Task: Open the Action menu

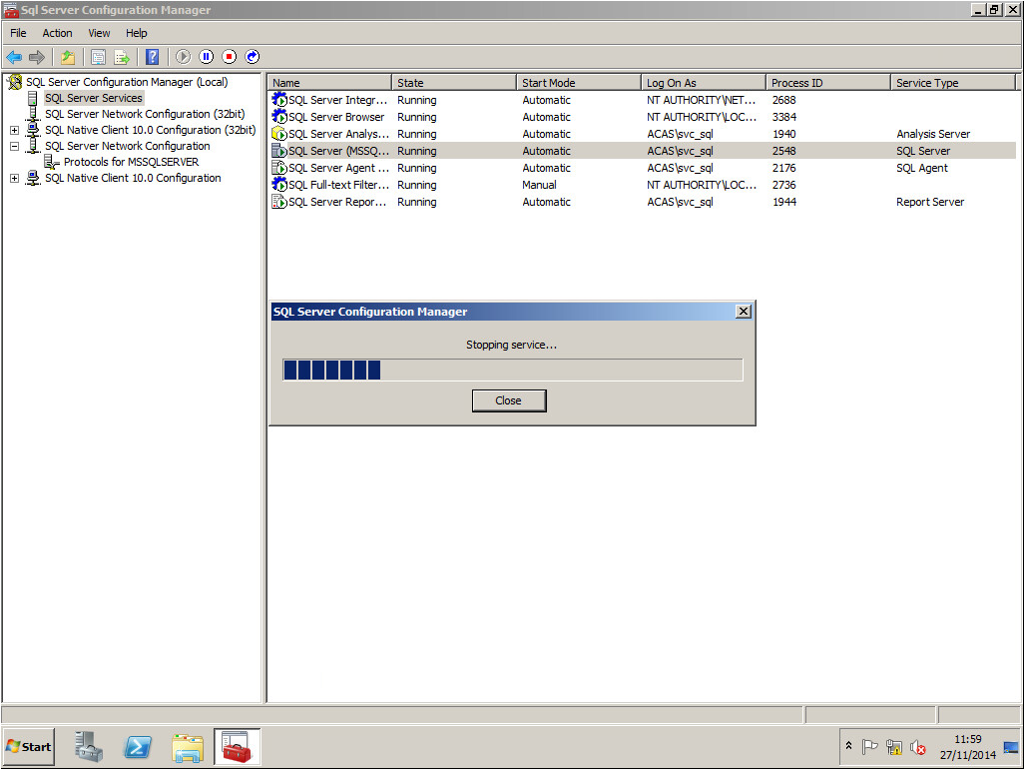Action: (58, 33)
